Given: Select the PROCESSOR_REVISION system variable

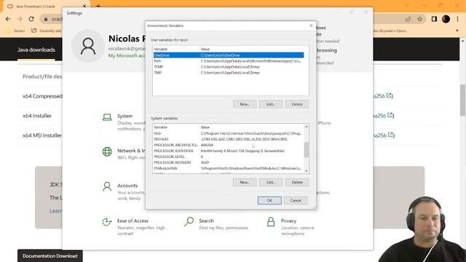Looking at the screenshot, I should pyautogui.click(x=228, y=162).
